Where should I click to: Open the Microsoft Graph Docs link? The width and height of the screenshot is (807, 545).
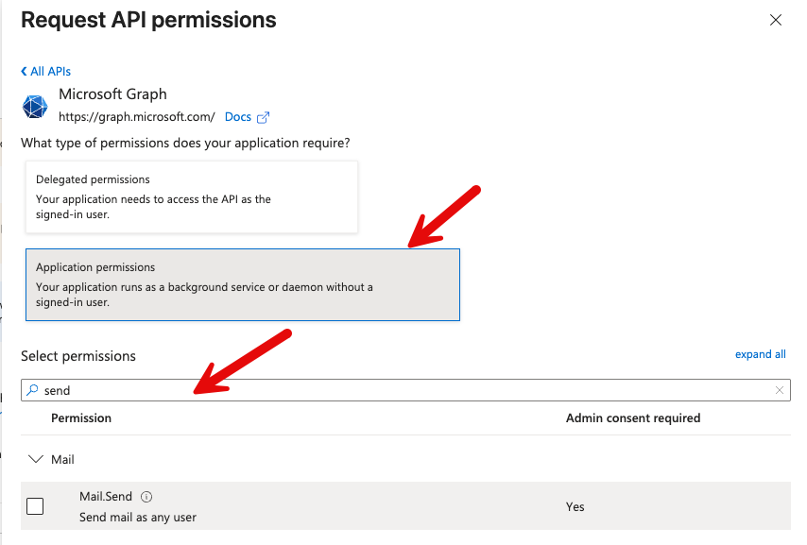[236, 116]
